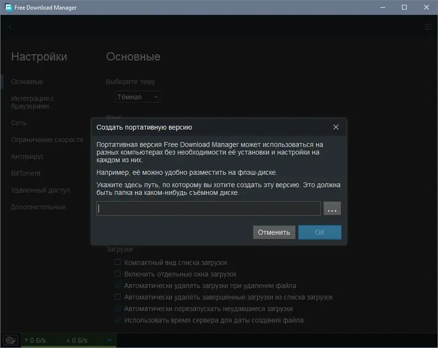Uncheck Автоматически удалять загрузки при удалении файла
Screen dimensions: 438x348
118,286
